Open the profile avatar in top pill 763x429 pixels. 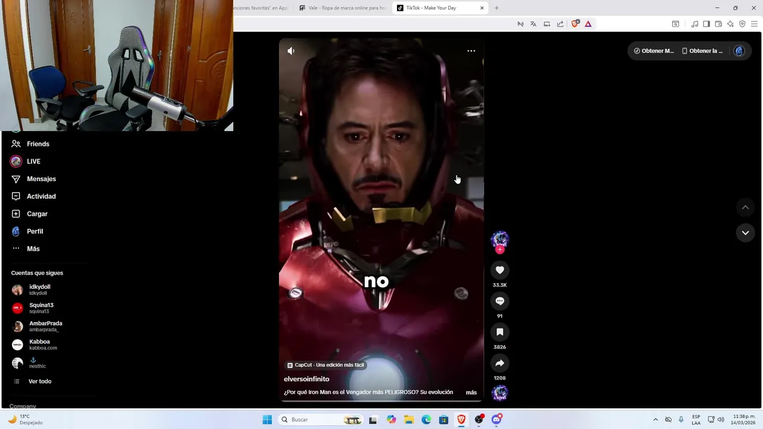click(739, 51)
